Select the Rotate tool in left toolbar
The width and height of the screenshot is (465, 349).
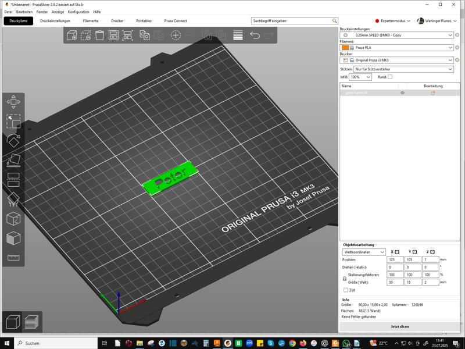click(13, 140)
